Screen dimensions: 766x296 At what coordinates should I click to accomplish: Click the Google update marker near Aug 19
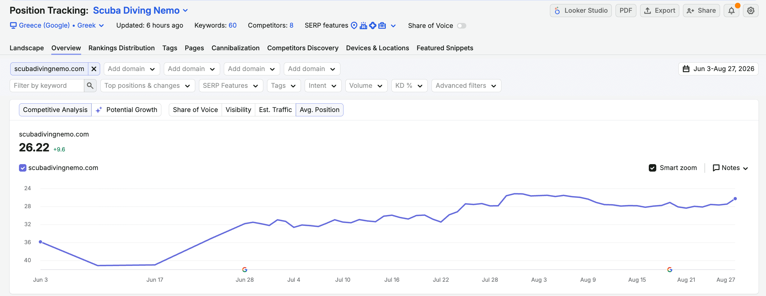[670, 270]
